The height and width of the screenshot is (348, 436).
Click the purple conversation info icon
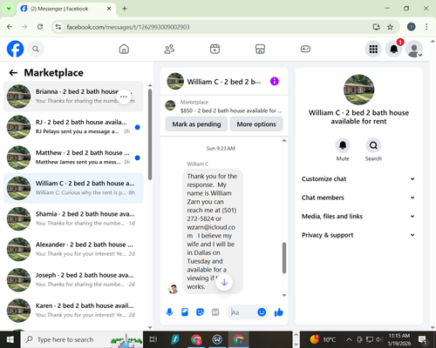pyautogui.click(x=275, y=82)
